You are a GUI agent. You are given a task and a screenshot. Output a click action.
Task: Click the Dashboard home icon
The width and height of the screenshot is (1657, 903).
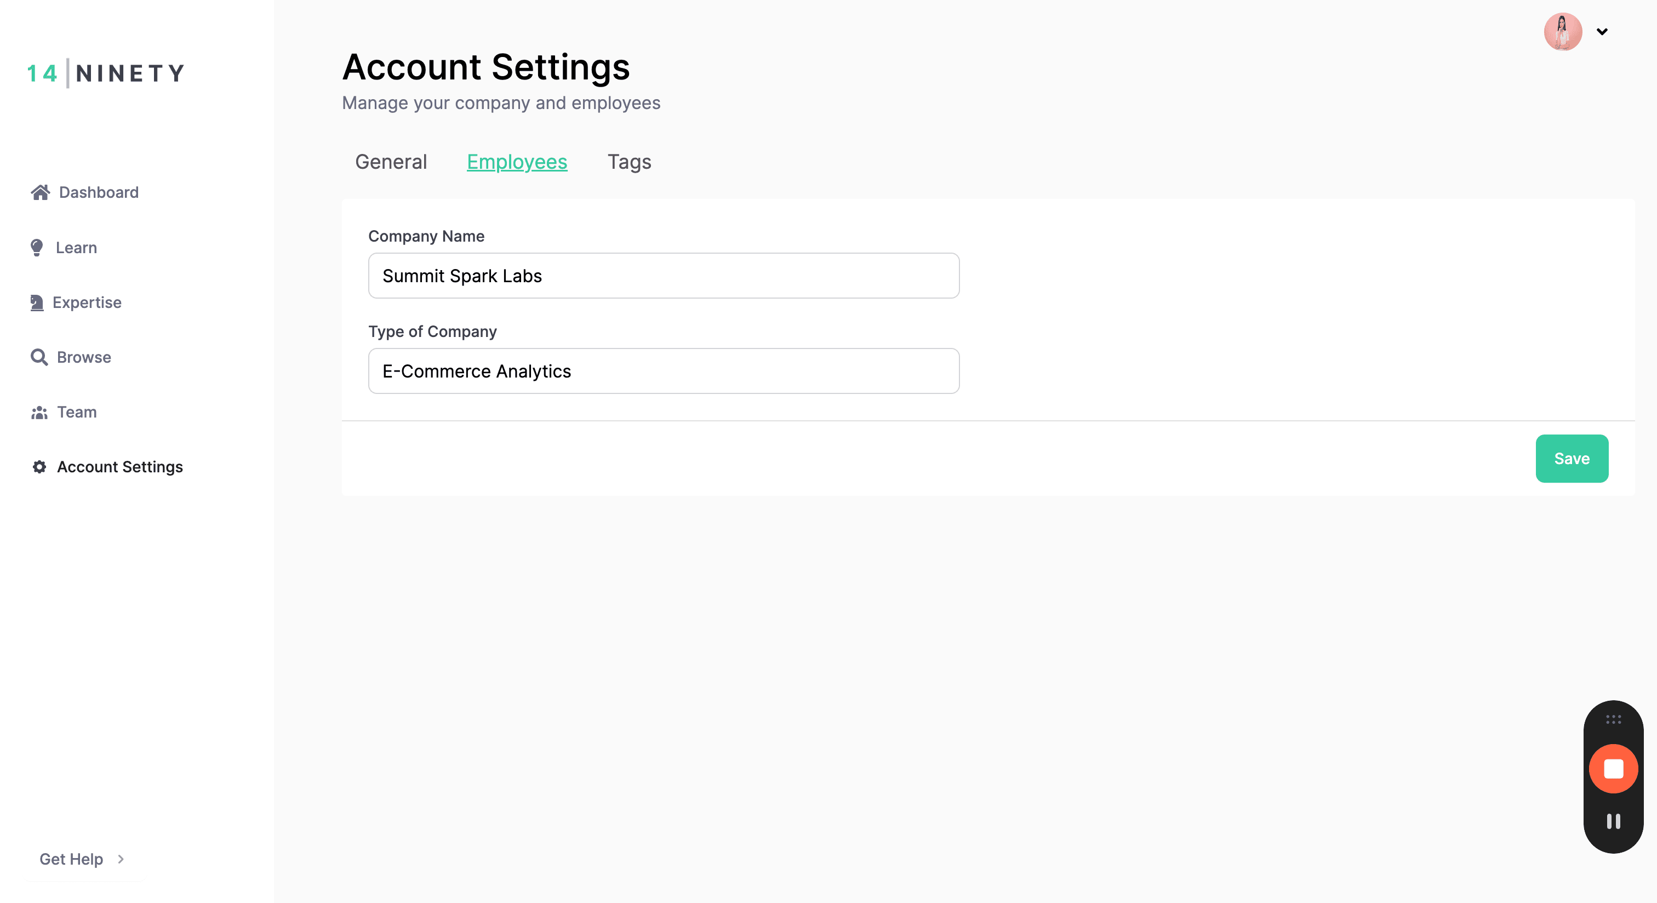pos(40,192)
